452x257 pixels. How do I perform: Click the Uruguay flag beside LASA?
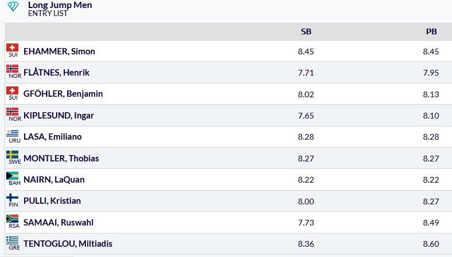pos(13,133)
